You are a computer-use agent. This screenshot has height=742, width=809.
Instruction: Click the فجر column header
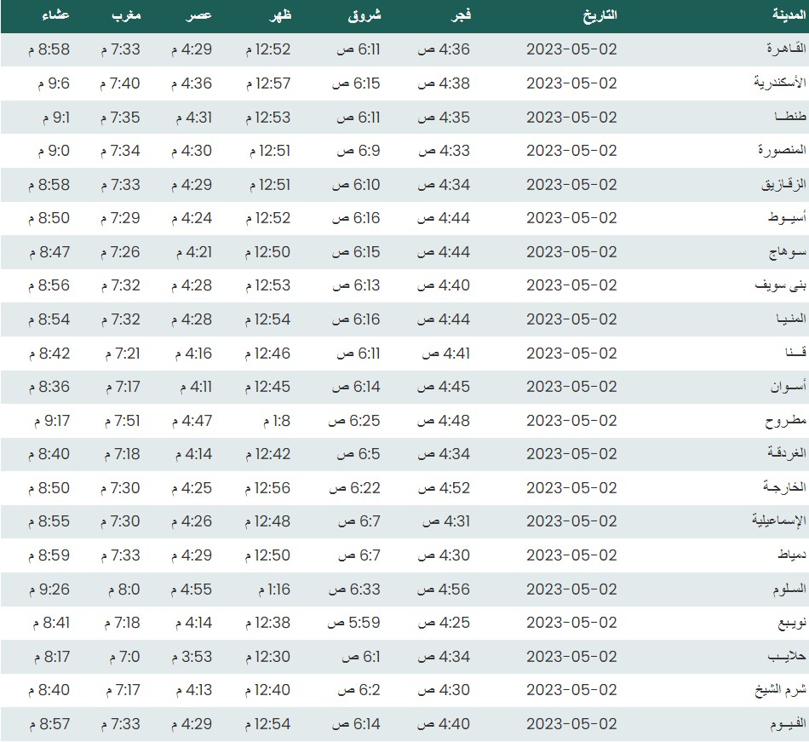pyautogui.click(x=459, y=16)
